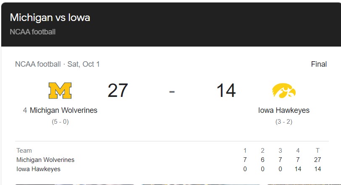Screen dimensions: 341x185
Task: Click Michigan's second quarter score 6
Action: click(262, 160)
